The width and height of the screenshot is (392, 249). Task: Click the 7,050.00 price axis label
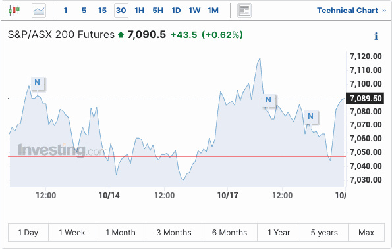[366, 152]
